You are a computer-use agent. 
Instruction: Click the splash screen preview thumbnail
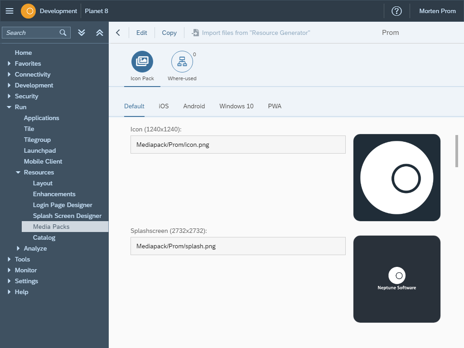pyautogui.click(x=396, y=279)
